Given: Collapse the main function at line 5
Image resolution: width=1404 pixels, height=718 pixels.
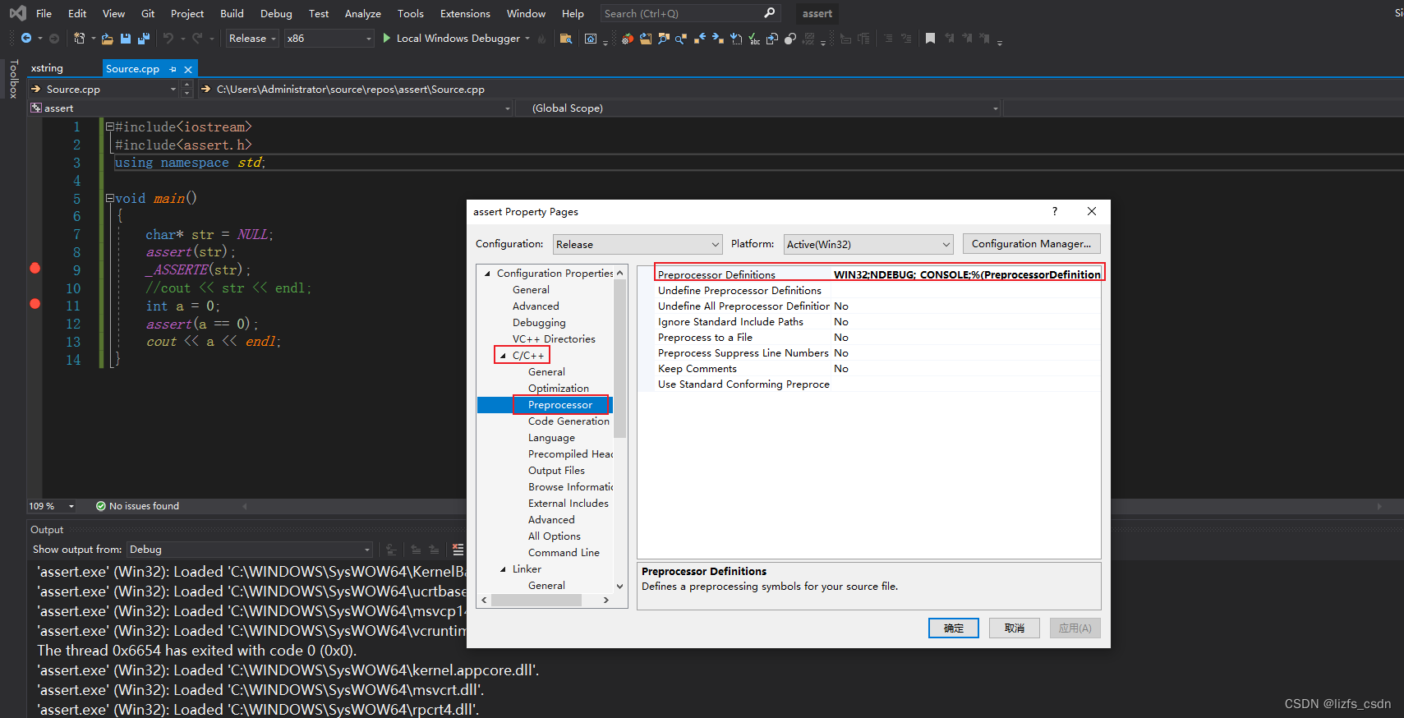Looking at the screenshot, I should [109, 198].
